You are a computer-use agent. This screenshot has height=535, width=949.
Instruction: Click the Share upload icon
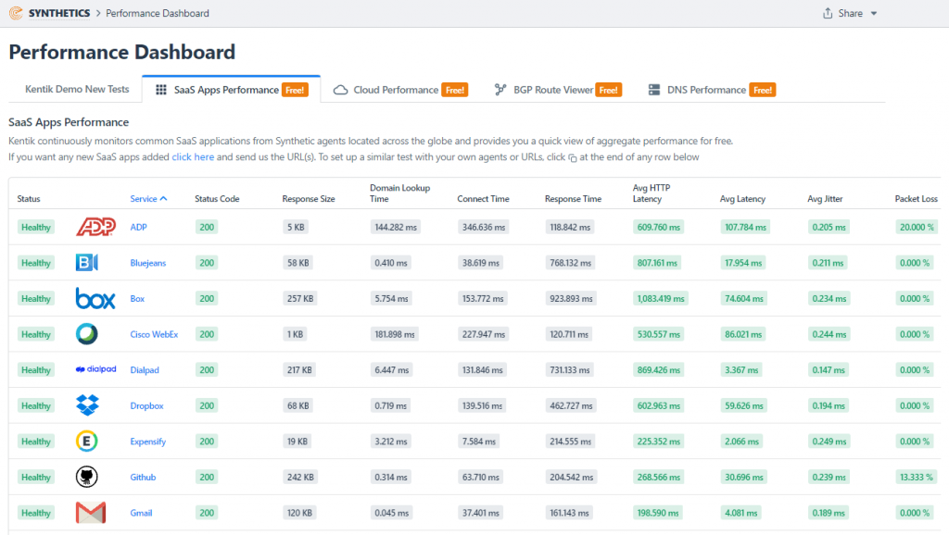tap(828, 13)
